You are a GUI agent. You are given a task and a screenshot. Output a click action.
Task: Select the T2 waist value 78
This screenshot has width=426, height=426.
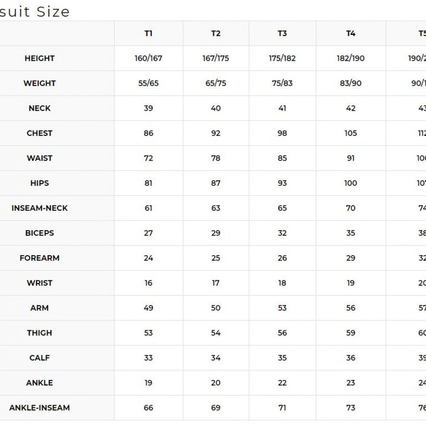pos(216,158)
